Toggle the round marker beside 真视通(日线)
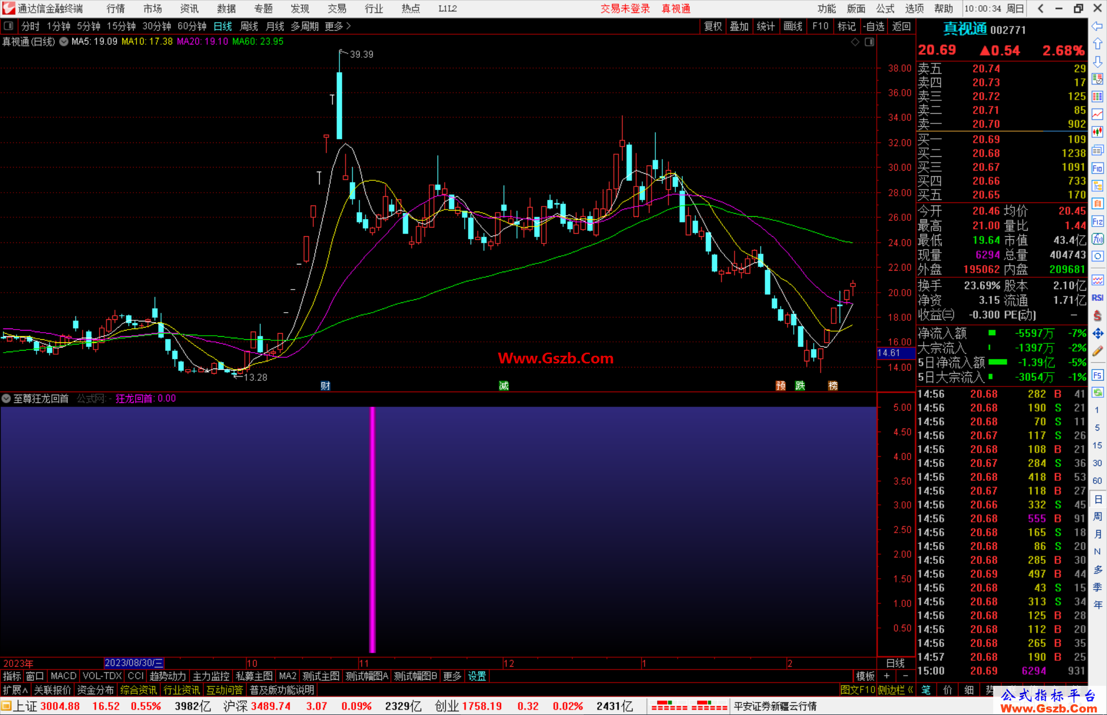 click(64, 42)
